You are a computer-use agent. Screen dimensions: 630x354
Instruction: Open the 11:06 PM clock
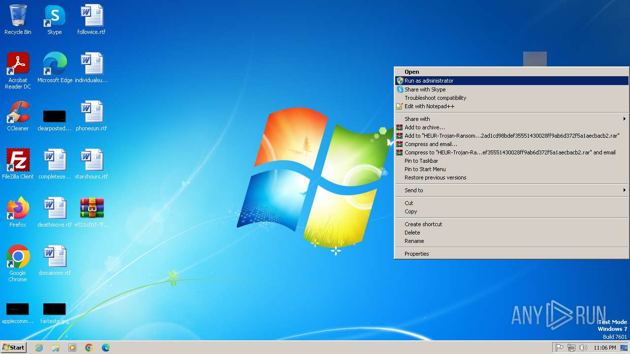coord(604,348)
